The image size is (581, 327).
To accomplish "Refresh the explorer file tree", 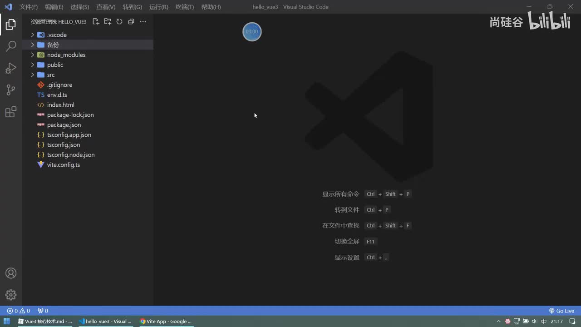I will (119, 21).
